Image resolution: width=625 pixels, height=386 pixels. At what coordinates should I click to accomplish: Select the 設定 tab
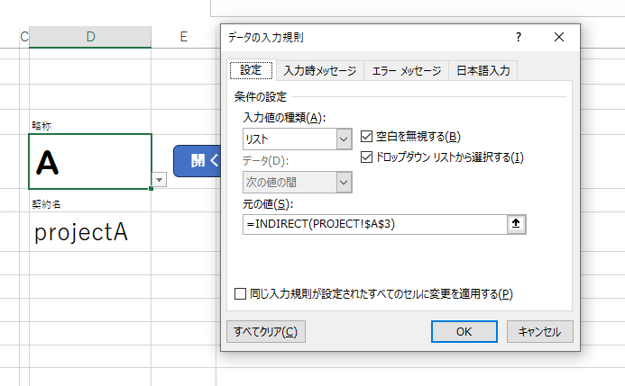click(251, 71)
